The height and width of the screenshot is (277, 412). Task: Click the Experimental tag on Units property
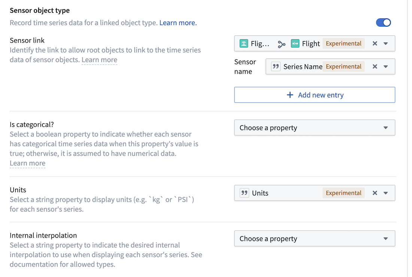pyautogui.click(x=343, y=193)
